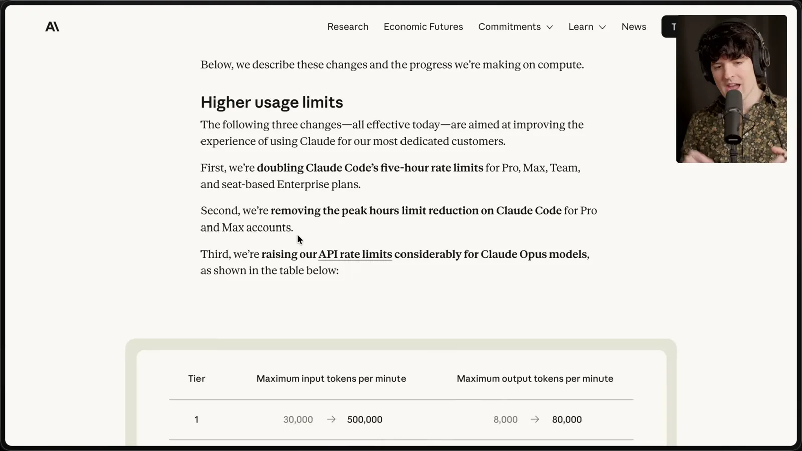The width and height of the screenshot is (802, 451).
Task: Follow the API rate limits hyperlink
Action: (x=355, y=254)
